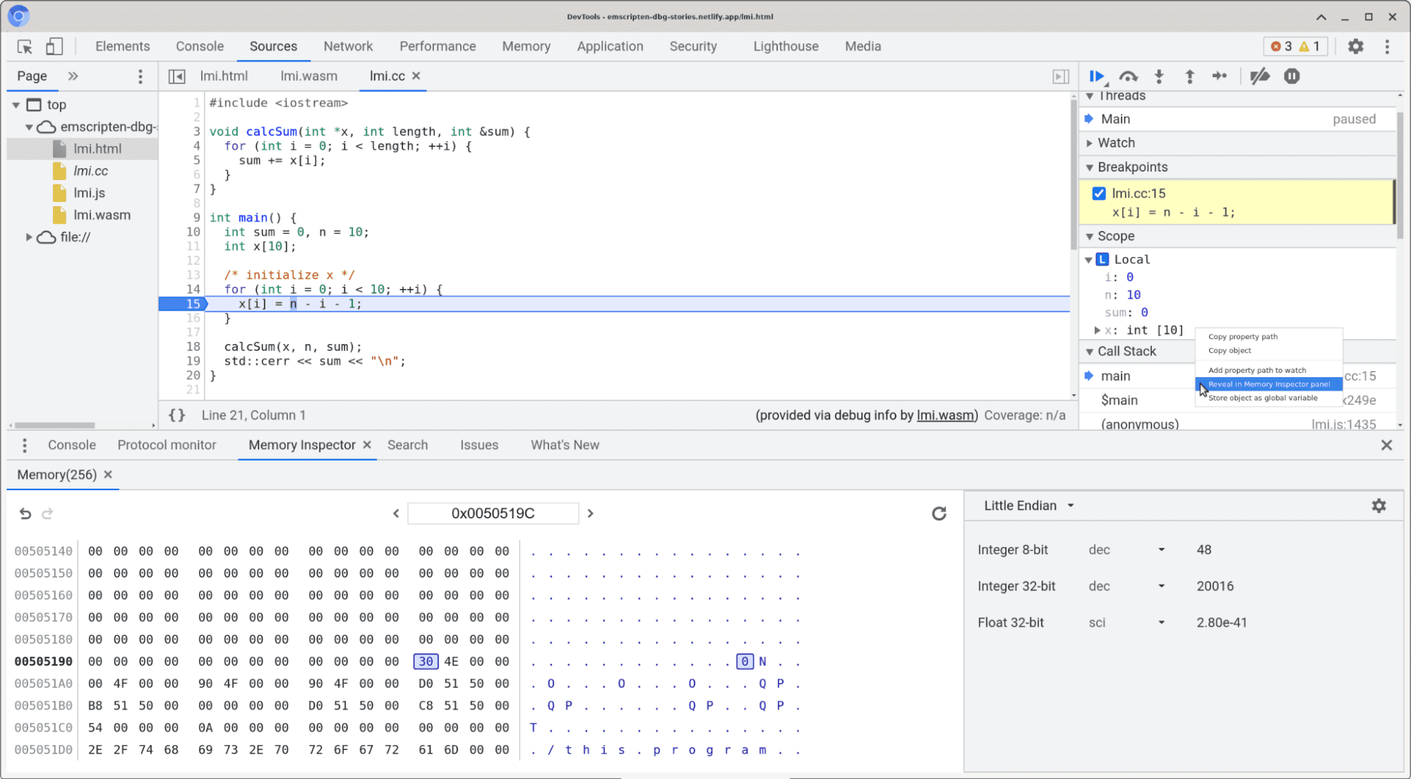This screenshot has height=779, width=1411.
Task: Click the Step over next function call icon
Action: (1128, 76)
